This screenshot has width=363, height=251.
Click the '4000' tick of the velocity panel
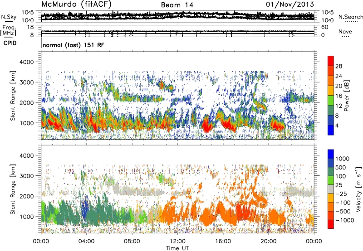tap(27, 155)
